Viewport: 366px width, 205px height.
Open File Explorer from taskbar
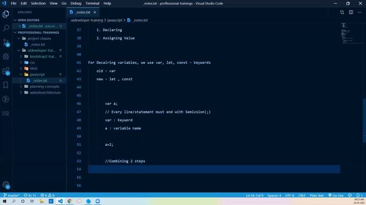[41, 201]
